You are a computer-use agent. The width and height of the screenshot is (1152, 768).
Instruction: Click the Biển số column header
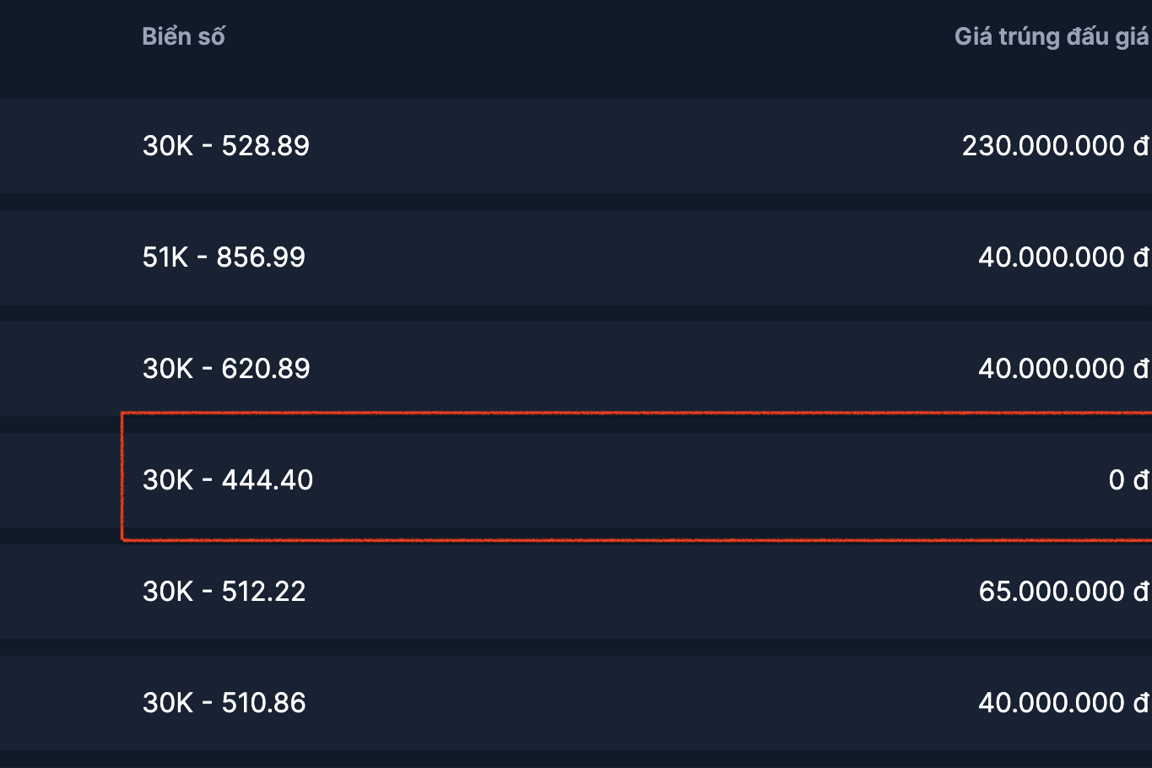[x=183, y=36]
